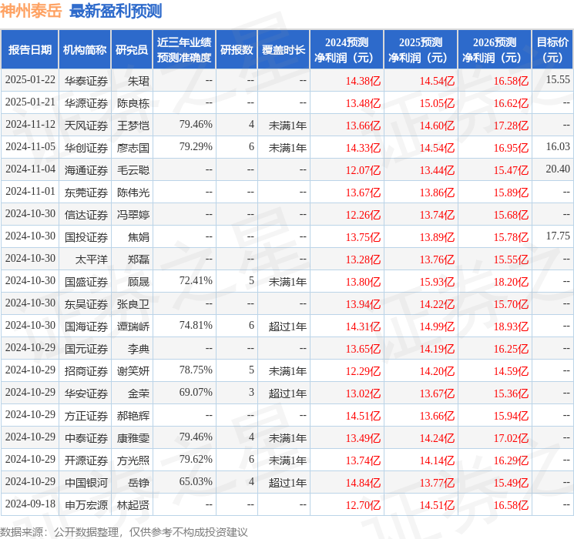The image size is (574, 539).
Task: Click accuracy value 65.03%
Action: point(196,481)
